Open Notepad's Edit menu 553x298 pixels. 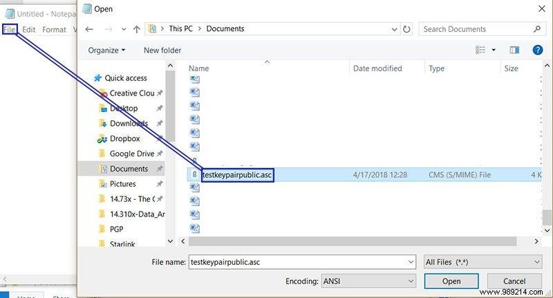pyautogui.click(x=28, y=30)
